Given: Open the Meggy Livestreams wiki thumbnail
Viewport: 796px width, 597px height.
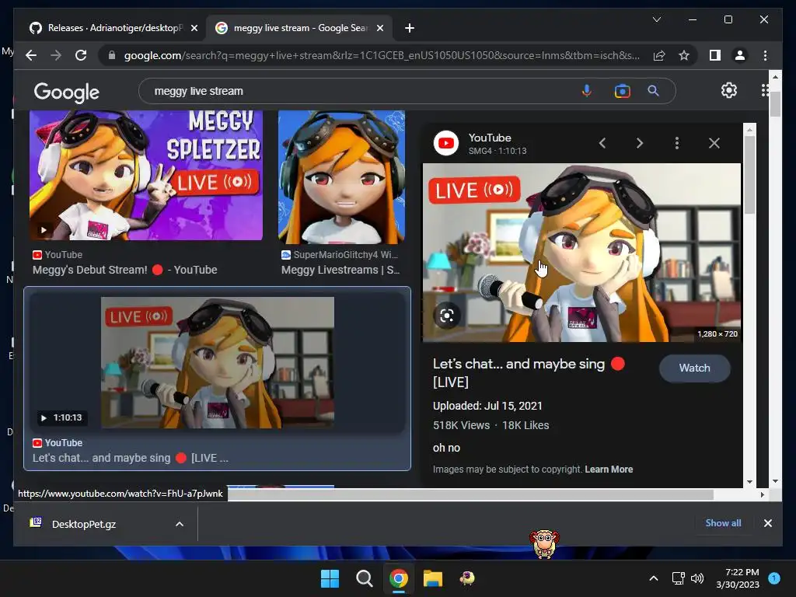Looking at the screenshot, I should point(342,177).
